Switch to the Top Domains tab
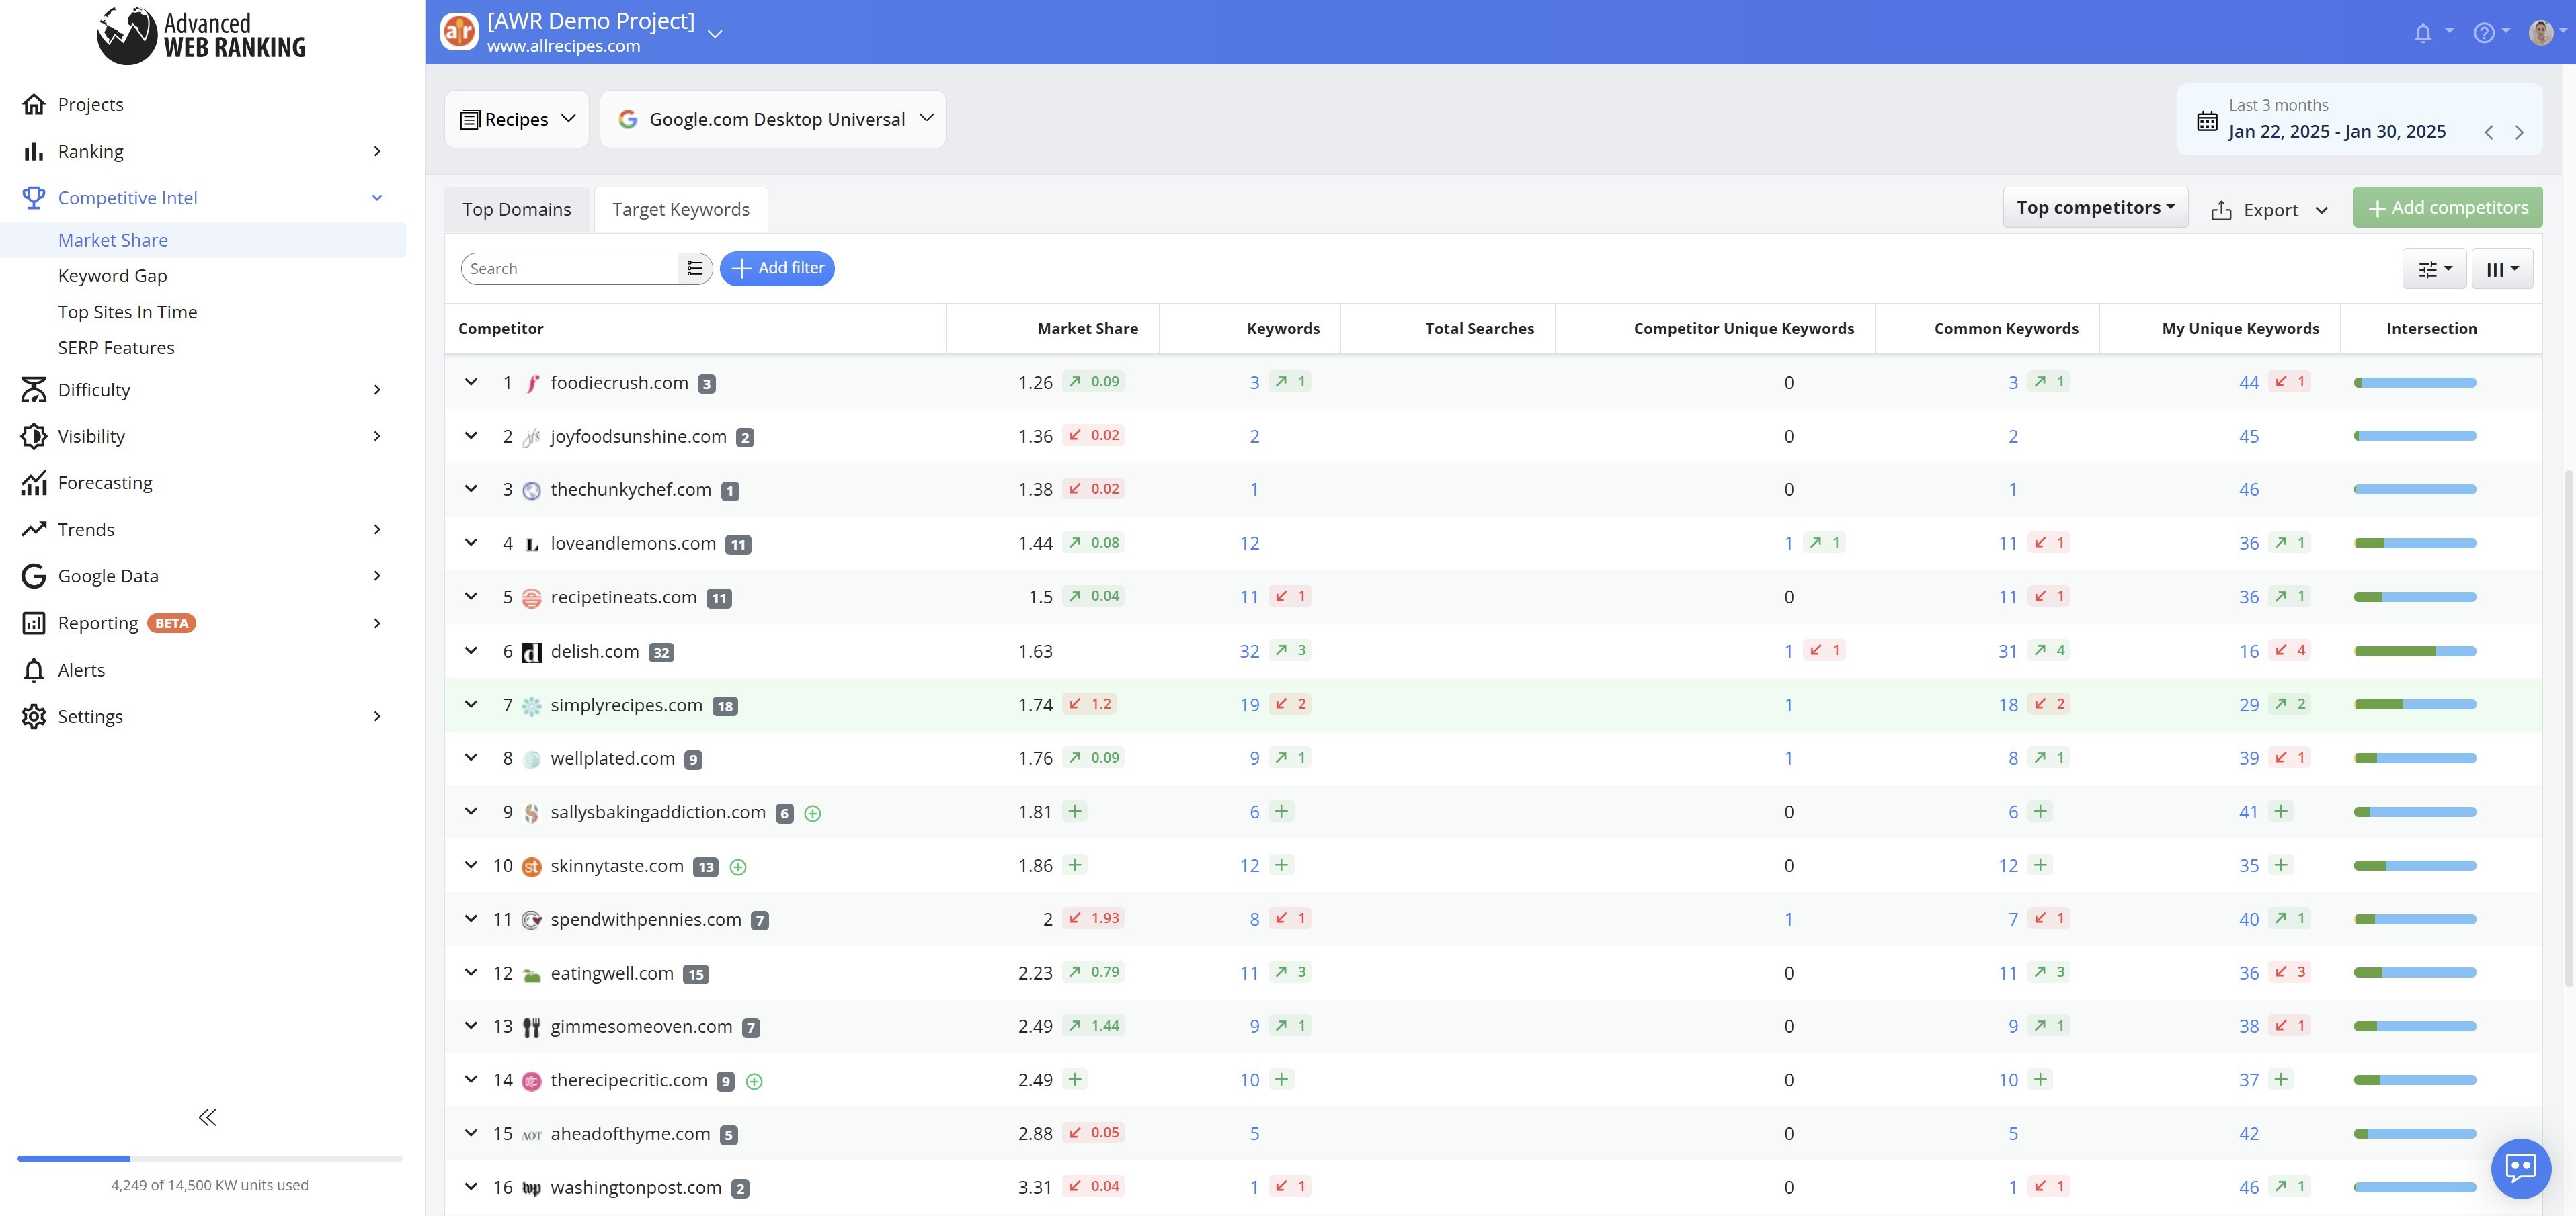The width and height of the screenshot is (2576, 1216). pyautogui.click(x=517, y=209)
